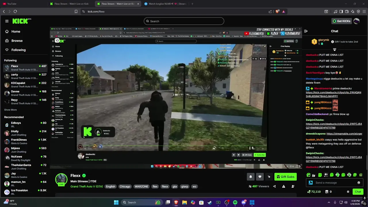This screenshot has width=368, height=207.
Task: Click the WARZONE tag
Action: click(x=141, y=186)
